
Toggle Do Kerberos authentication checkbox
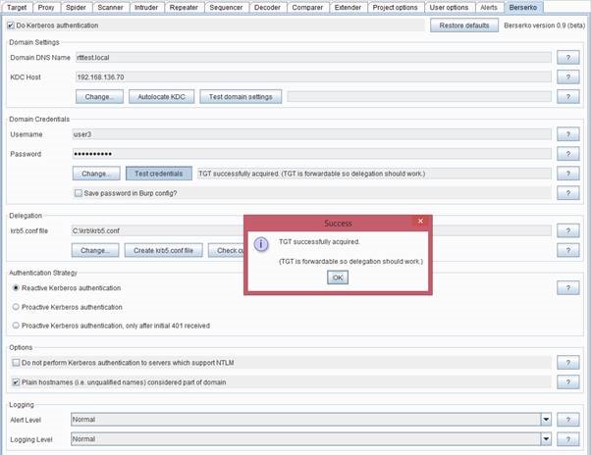pos(12,25)
